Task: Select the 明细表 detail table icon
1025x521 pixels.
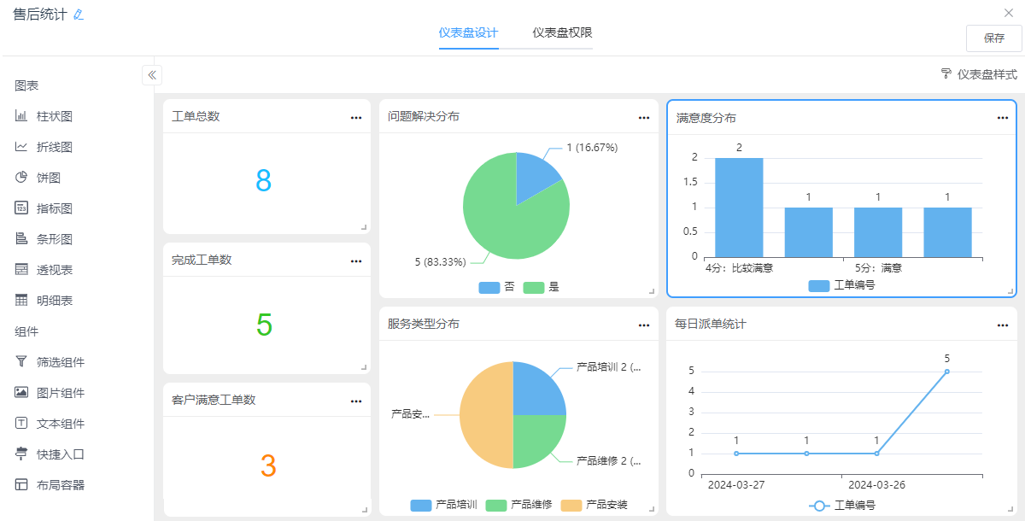Action: coord(21,301)
